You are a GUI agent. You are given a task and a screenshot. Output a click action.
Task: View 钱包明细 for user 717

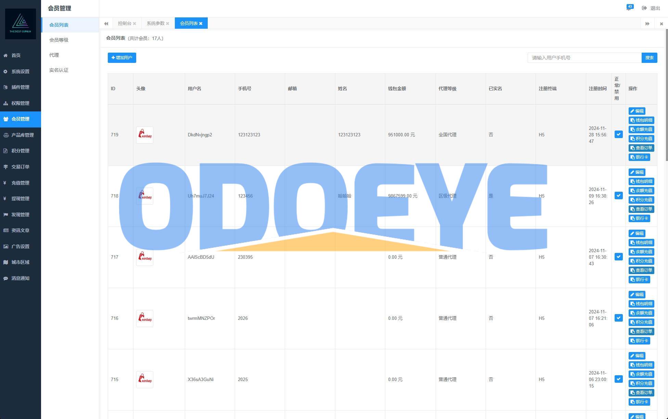pos(641,243)
